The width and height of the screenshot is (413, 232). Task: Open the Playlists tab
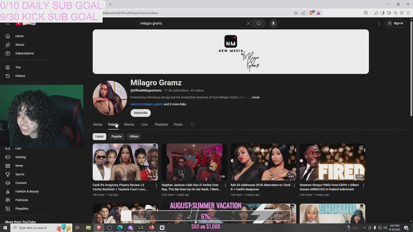click(x=161, y=124)
